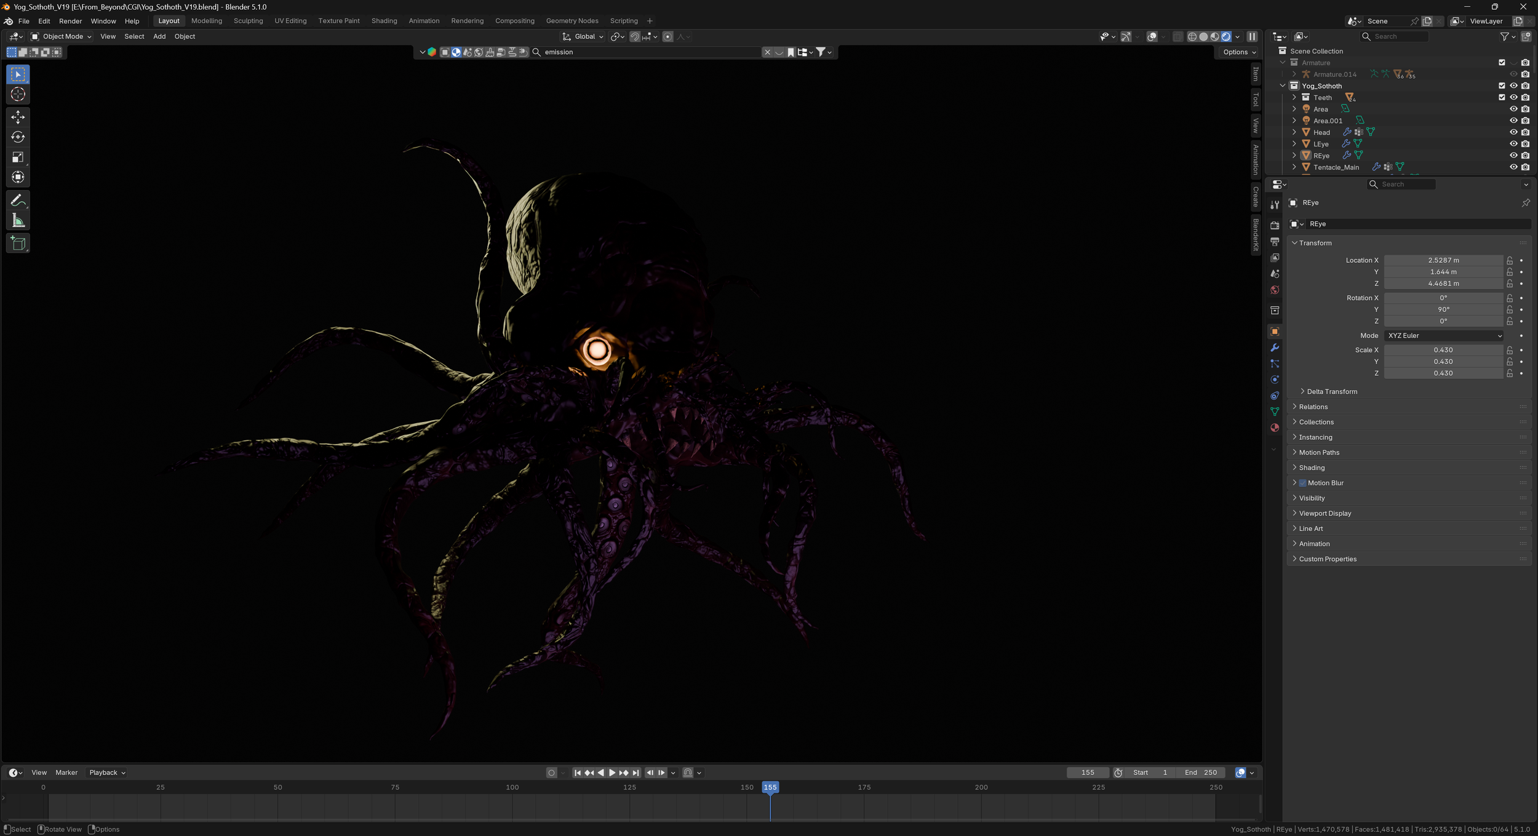This screenshot has width=1538, height=836.
Task: Play the animation forward
Action: point(612,773)
